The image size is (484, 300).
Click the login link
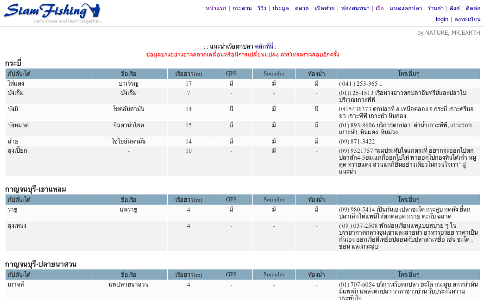(442, 19)
